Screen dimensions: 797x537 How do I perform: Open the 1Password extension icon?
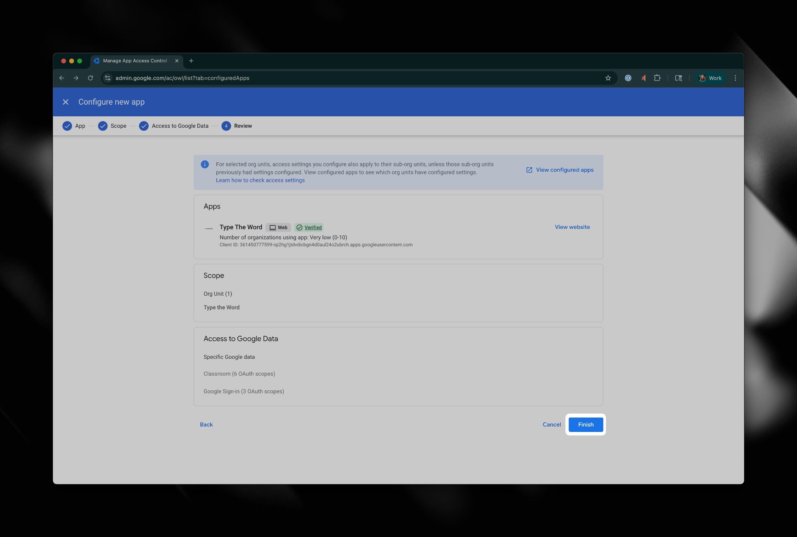point(628,78)
